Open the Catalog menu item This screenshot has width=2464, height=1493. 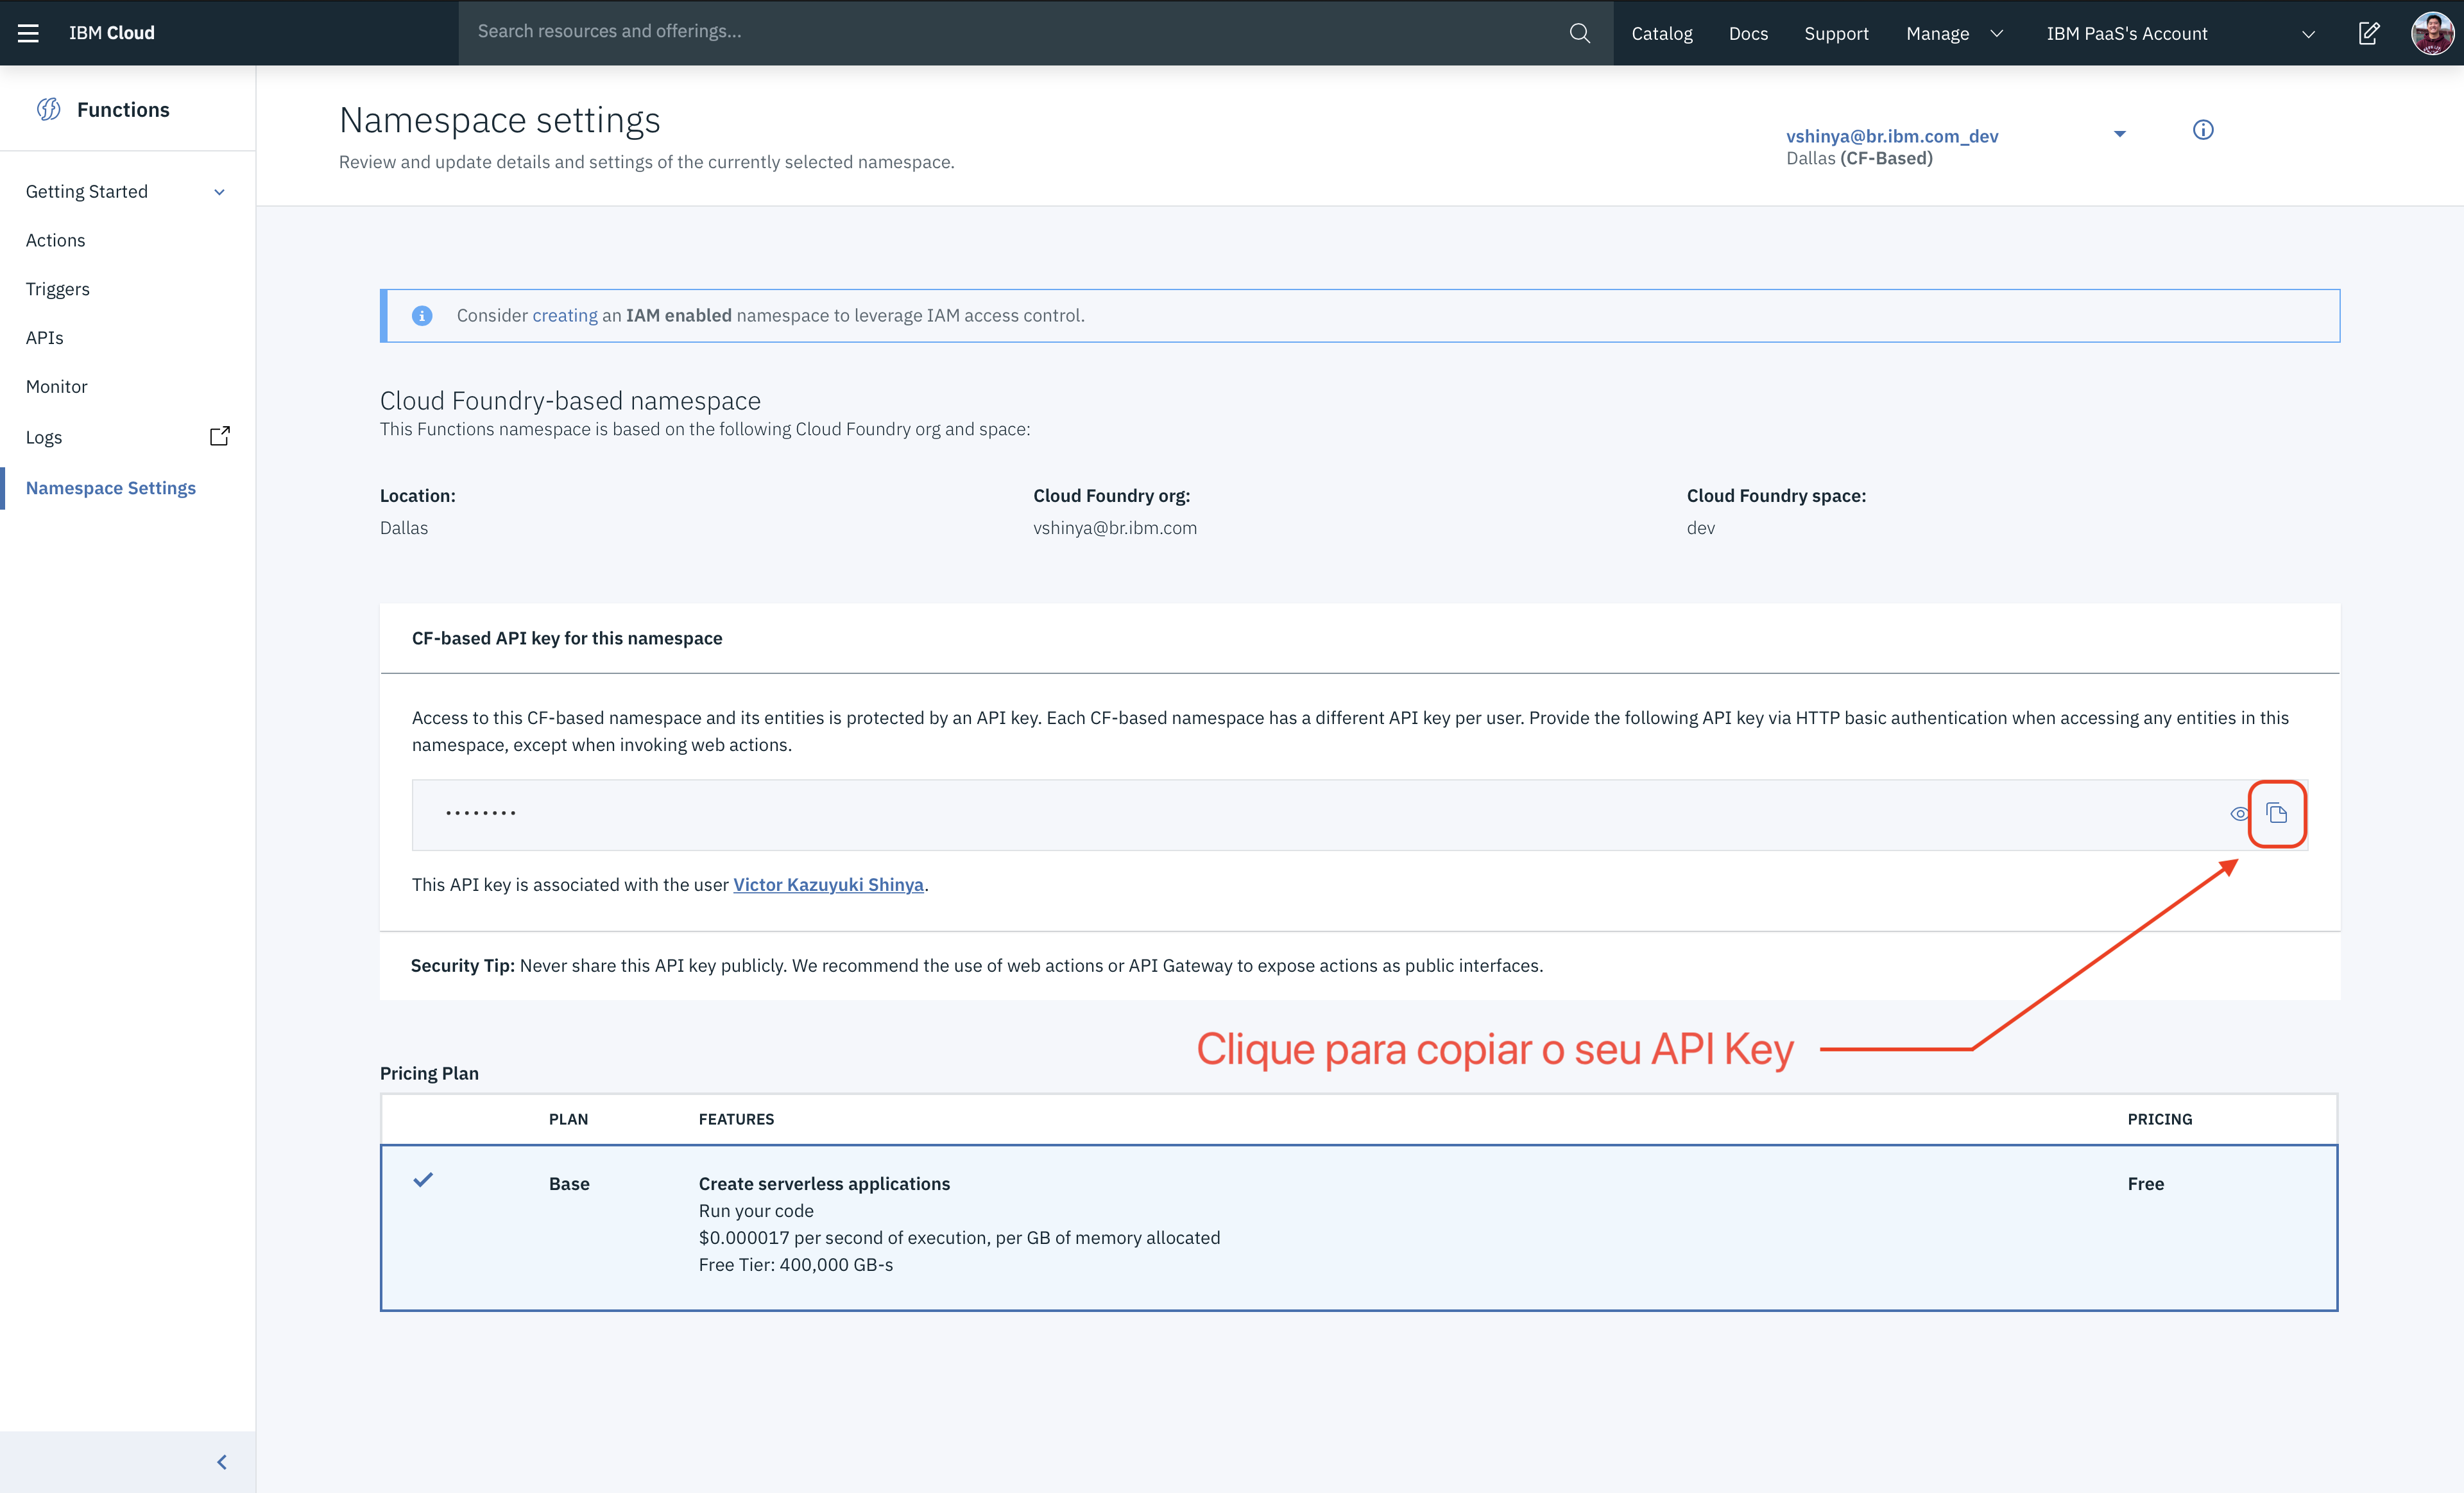click(1661, 33)
